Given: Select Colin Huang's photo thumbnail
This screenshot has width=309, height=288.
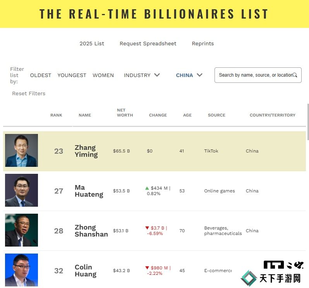Looking at the screenshot, I should pyautogui.click(x=21, y=270).
